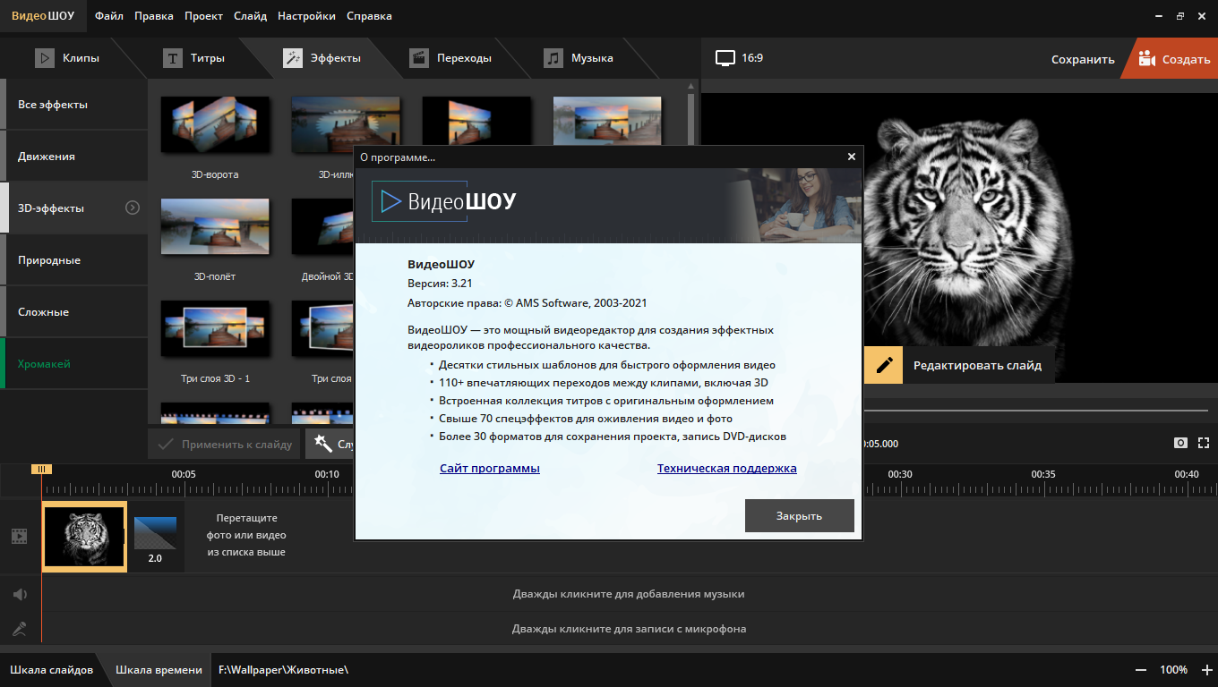The image size is (1218, 687).
Task: Select the Все эффекты category
Action: coord(73,105)
